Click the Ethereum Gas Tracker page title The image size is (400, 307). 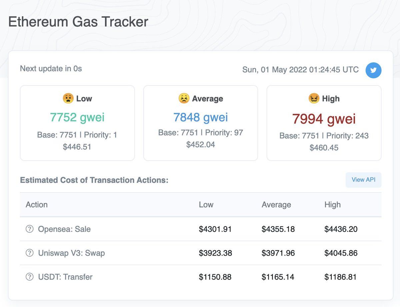(x=78, y=22)
